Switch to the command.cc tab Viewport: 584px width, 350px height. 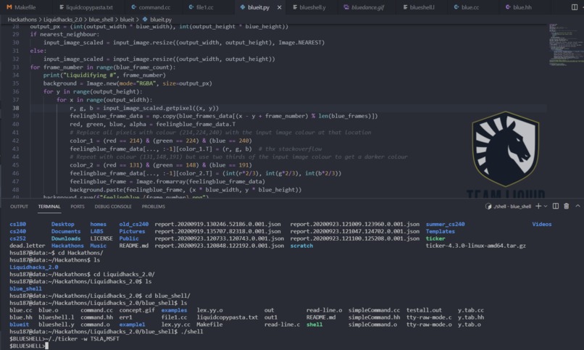coord(154,7)
